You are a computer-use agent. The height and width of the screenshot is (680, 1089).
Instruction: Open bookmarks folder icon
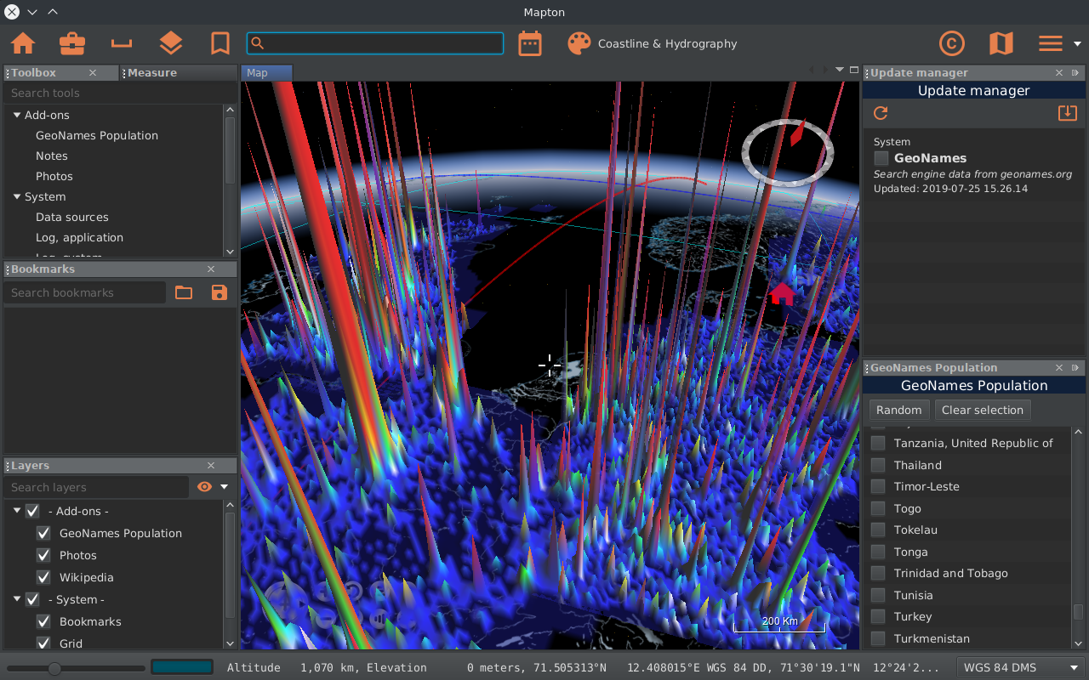point(184,292)
